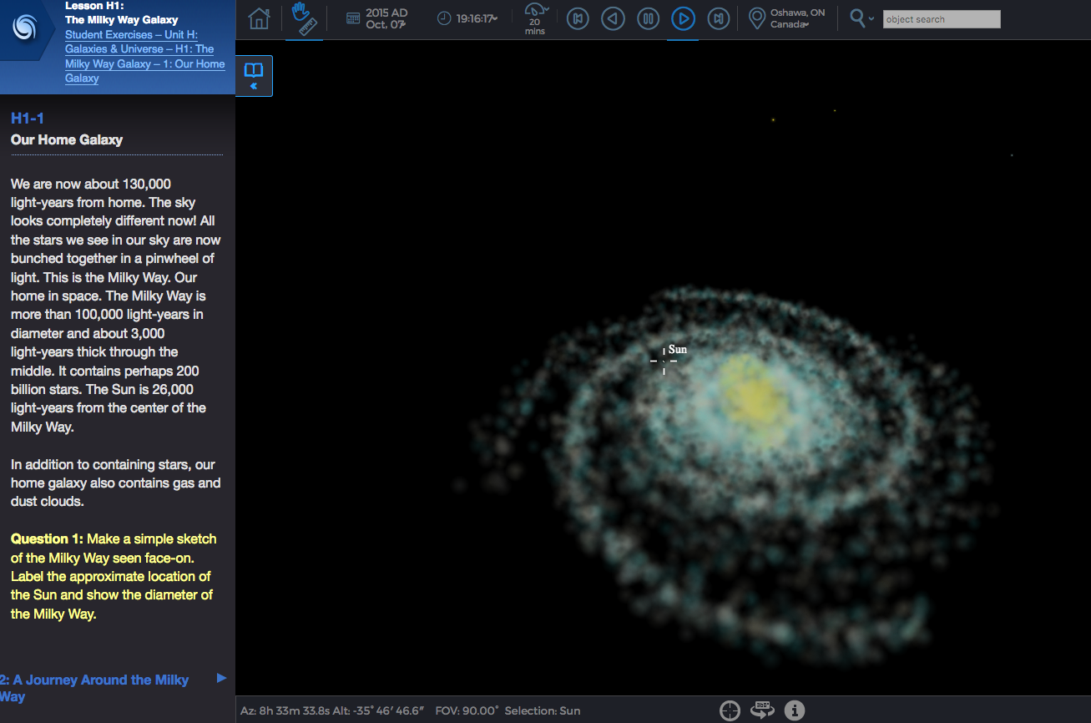This screenshot has height=723, width=1091.
Task: Click the home icon in the toolbar
Action: 260,18
